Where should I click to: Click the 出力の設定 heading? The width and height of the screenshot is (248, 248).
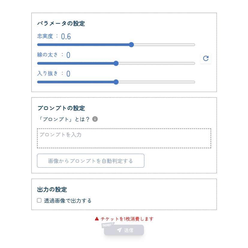(52, 189)
